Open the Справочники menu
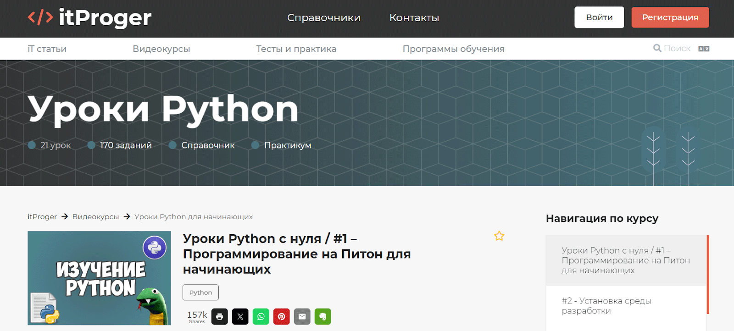Viewport: 734px width, 331px height. (323, 18)
